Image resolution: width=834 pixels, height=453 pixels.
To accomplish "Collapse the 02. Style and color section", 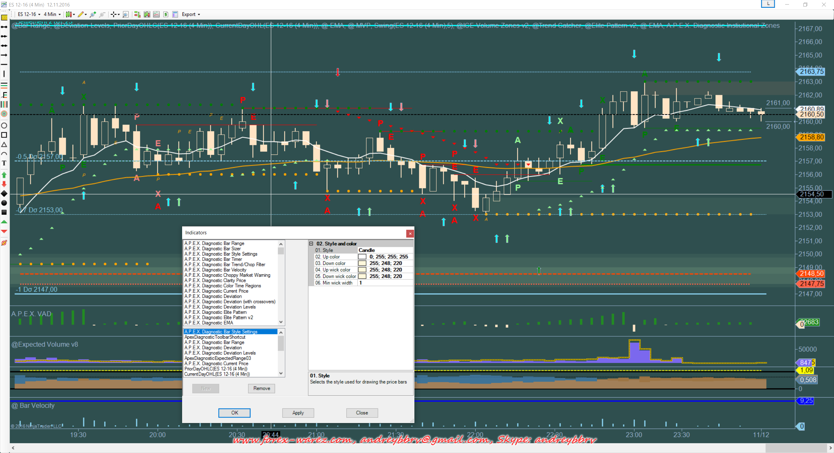I will [311, 243].
